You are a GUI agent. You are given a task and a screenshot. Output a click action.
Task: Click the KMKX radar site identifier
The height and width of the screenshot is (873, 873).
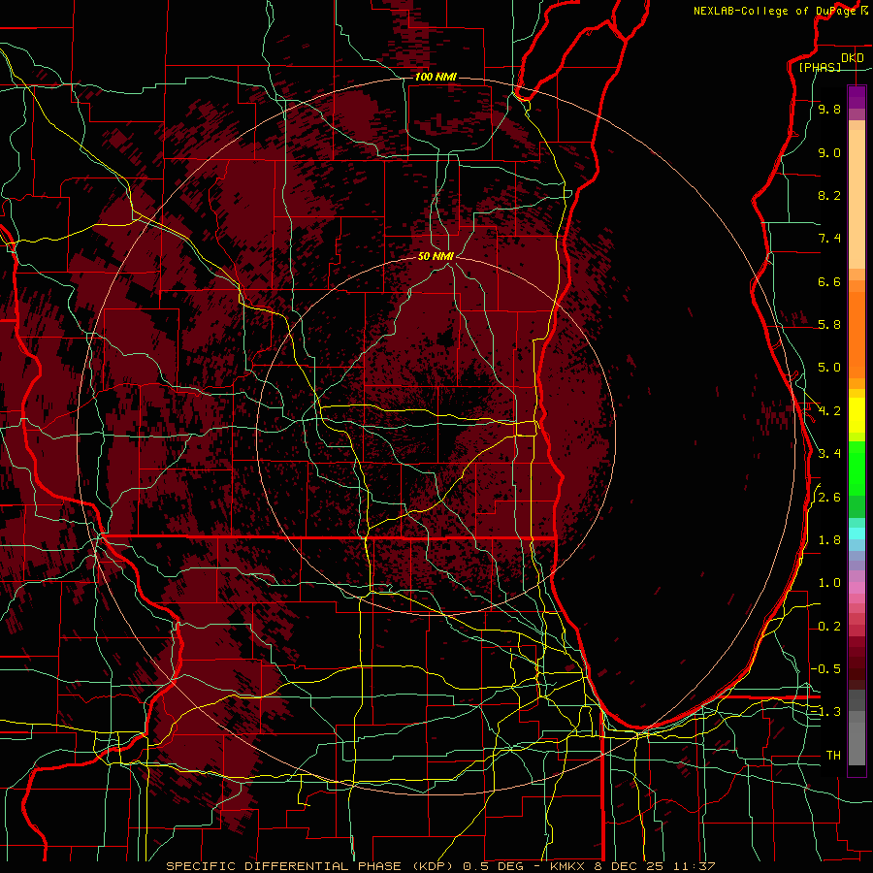[567, 866]
